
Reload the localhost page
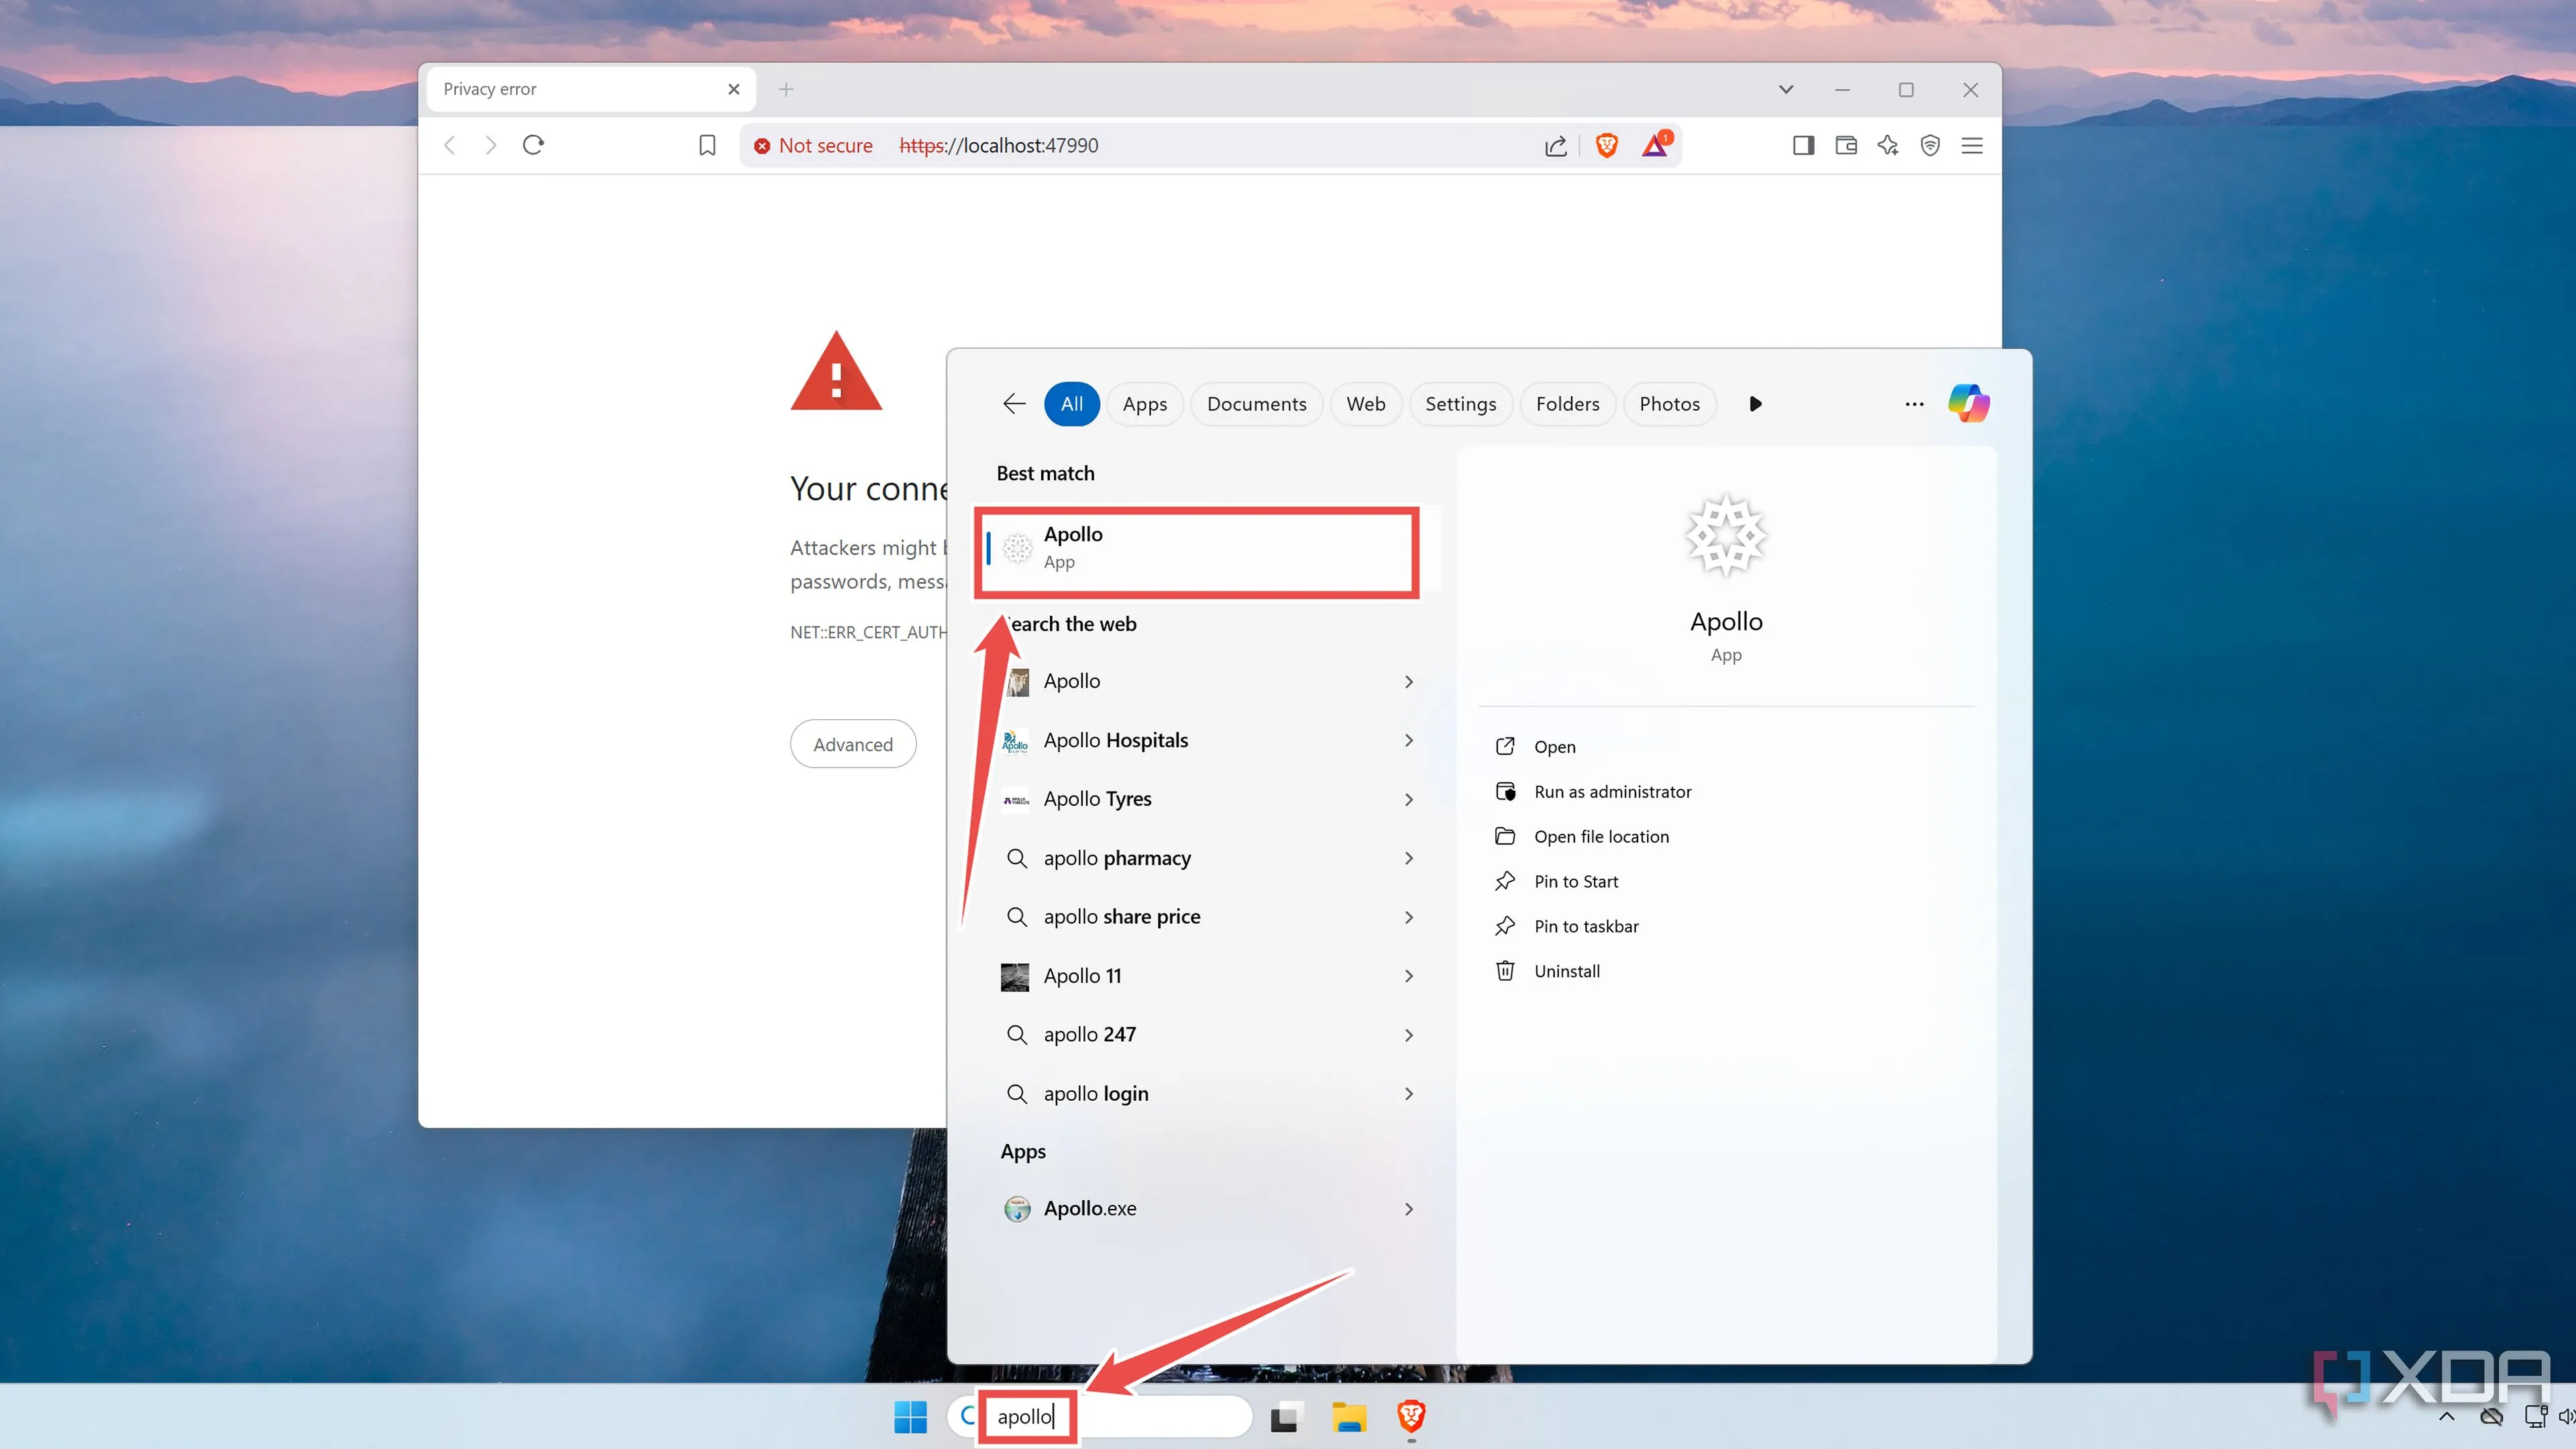point(533,145)
